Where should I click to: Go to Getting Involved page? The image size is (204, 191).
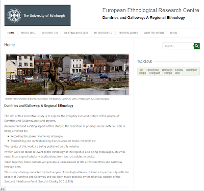coord(76,33)
